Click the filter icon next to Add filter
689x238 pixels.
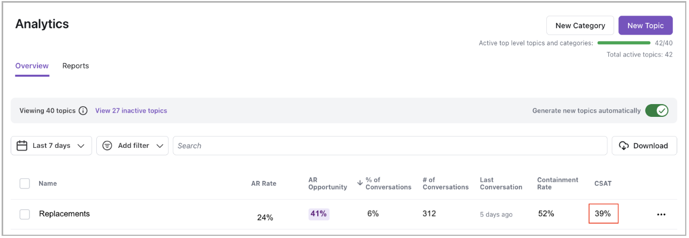[107, 146]
